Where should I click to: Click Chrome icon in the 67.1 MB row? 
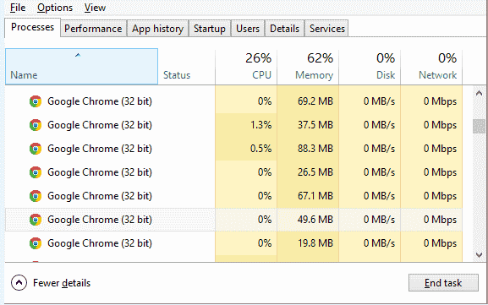point(36,196)
